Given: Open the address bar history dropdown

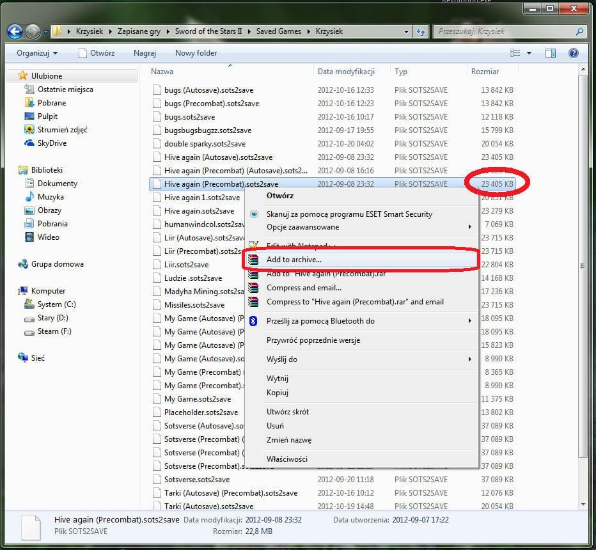Looking at the screenshot, I should click(406, 31).
